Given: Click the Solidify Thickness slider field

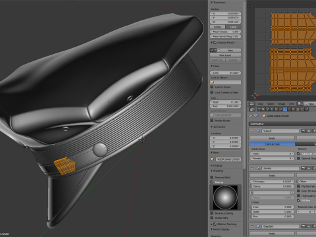Looking at the screenshot, I should [272, 182].
